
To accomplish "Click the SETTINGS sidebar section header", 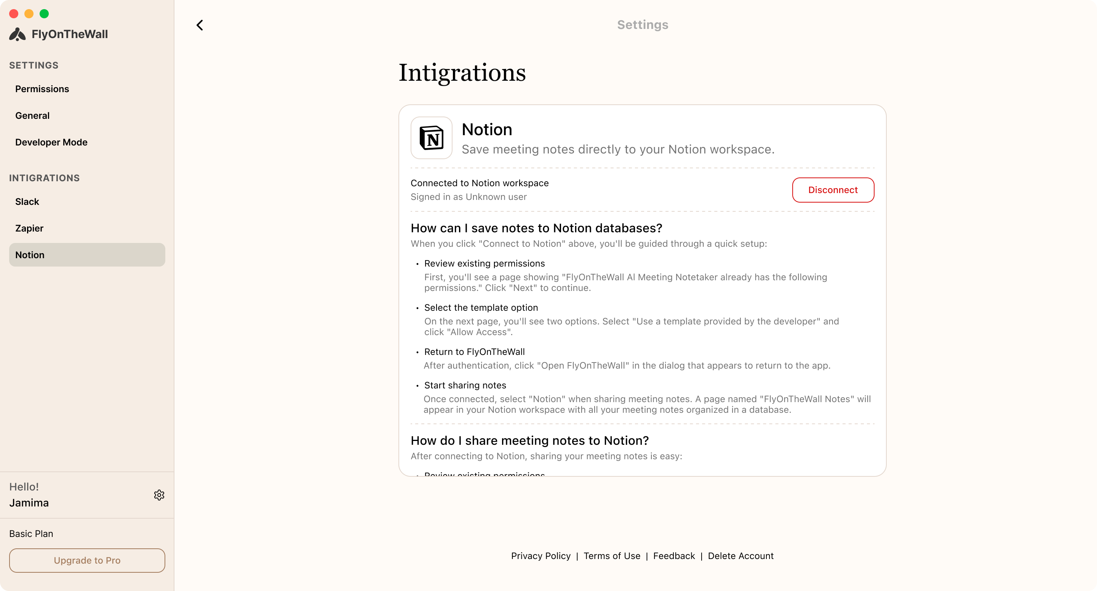I will 34,65.
